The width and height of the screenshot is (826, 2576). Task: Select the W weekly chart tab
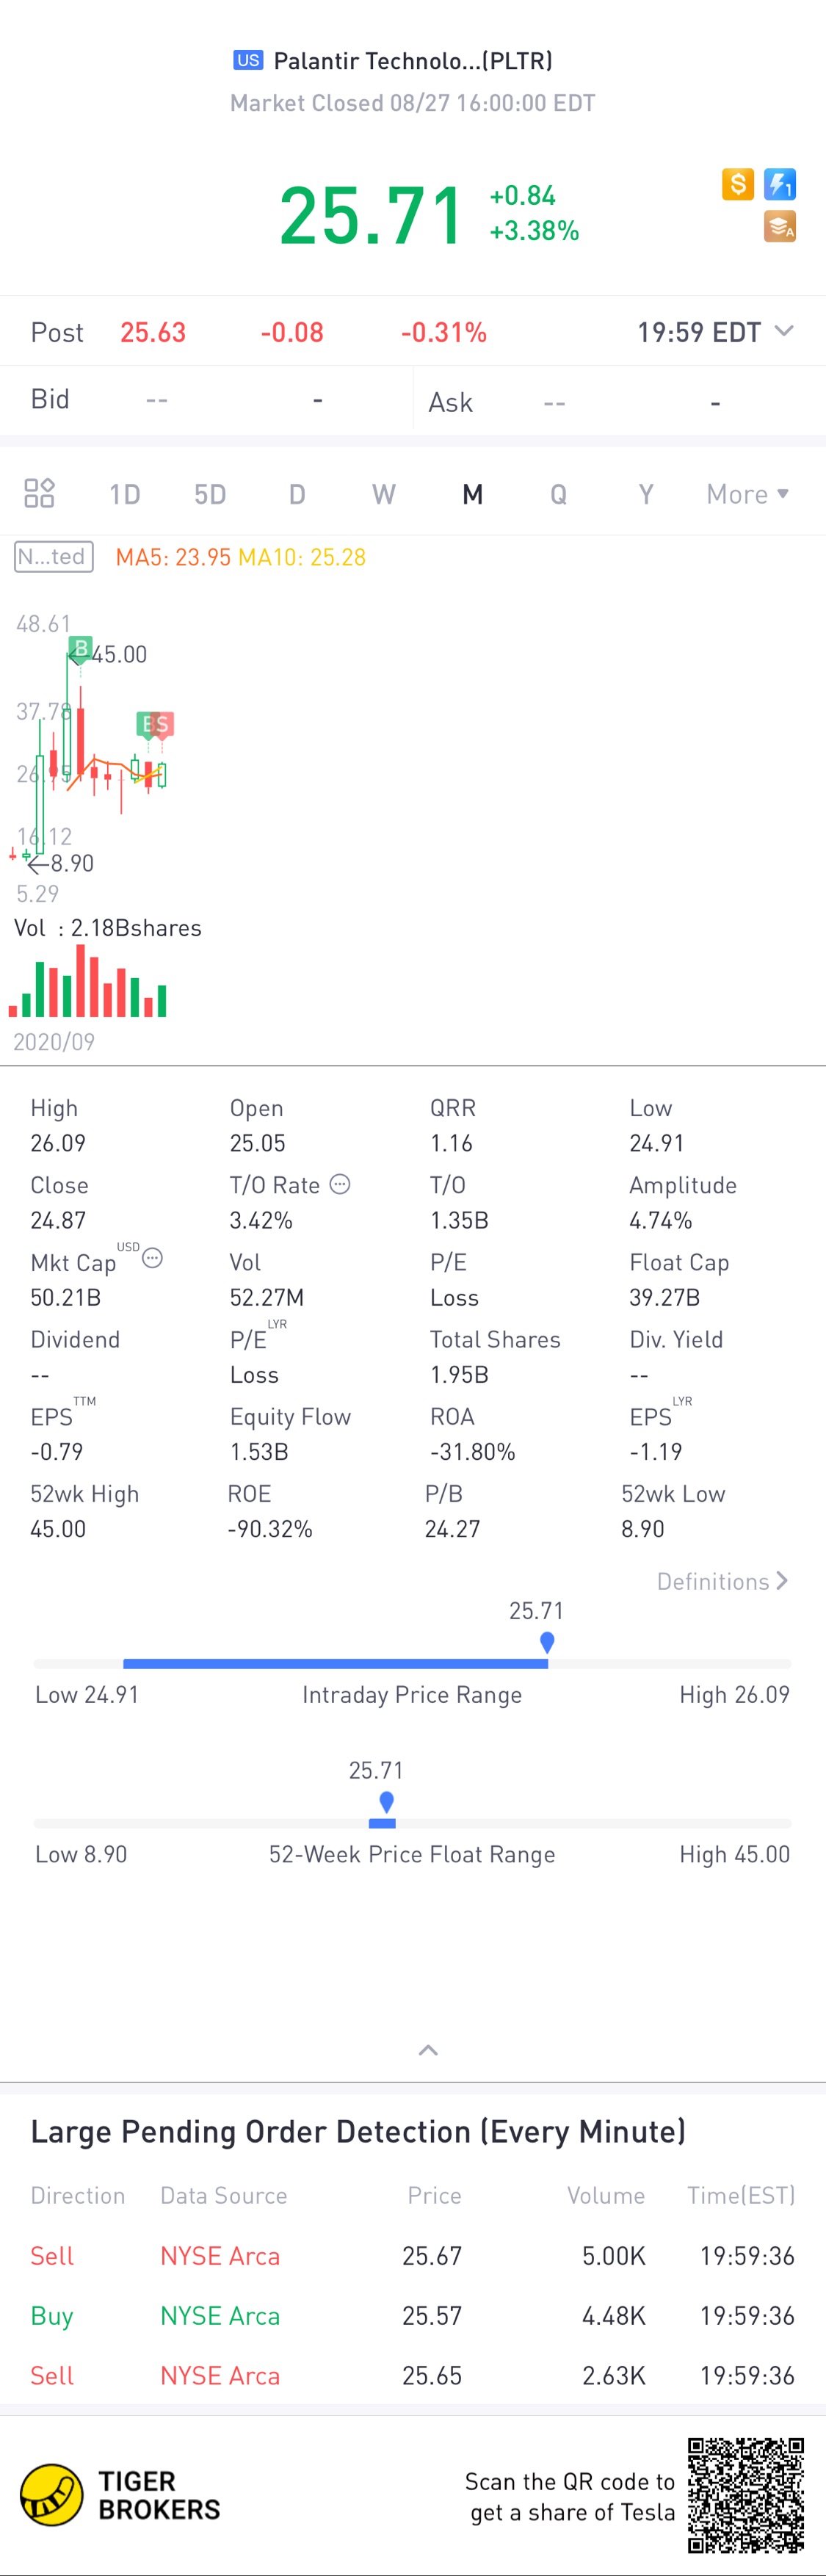(383, 494)
